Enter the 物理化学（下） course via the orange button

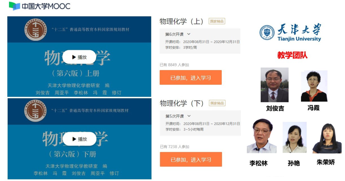pyautogui.click(x=191, y=159)
